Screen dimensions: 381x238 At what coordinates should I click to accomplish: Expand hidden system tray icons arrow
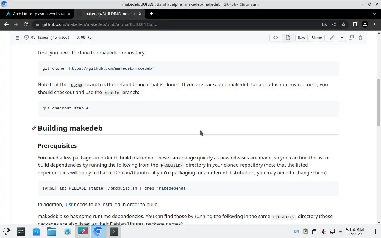340,231
